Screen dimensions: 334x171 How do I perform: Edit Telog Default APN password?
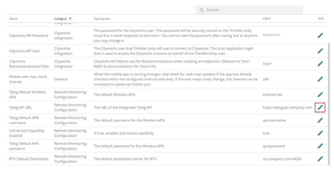(x=320, y=146)
